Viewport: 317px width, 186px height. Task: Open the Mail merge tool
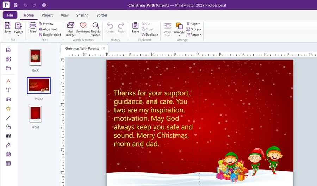70,29
